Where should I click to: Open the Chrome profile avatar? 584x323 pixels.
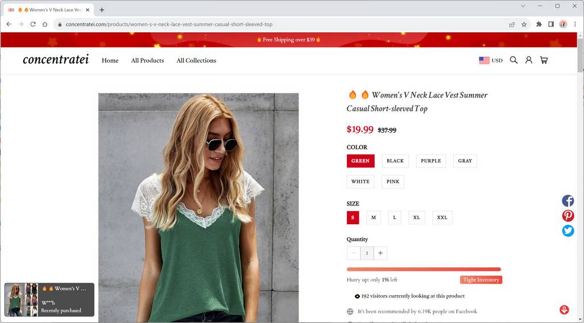tap(563, 24)
